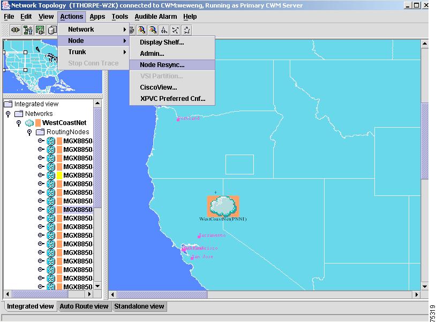
Task: Click the tree panel scroll-left arrow
Action: (7, 294)
